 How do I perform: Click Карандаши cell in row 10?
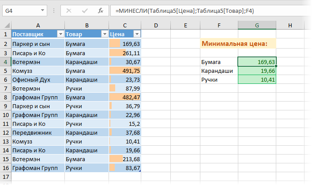(x=87, y=115)
